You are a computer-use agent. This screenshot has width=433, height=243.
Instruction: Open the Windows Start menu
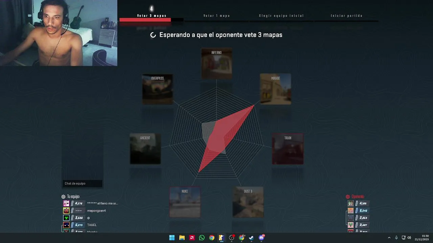172,238
